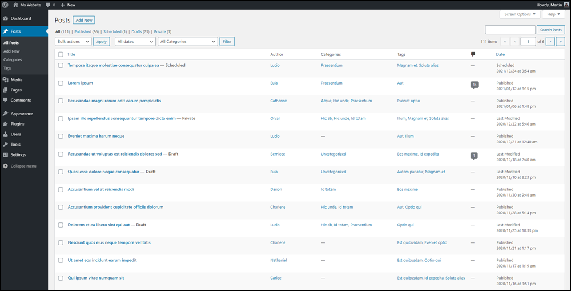Screen dimensions: 571x291
Task: Click the Search Posts button
Action: (x=551, y=30)
